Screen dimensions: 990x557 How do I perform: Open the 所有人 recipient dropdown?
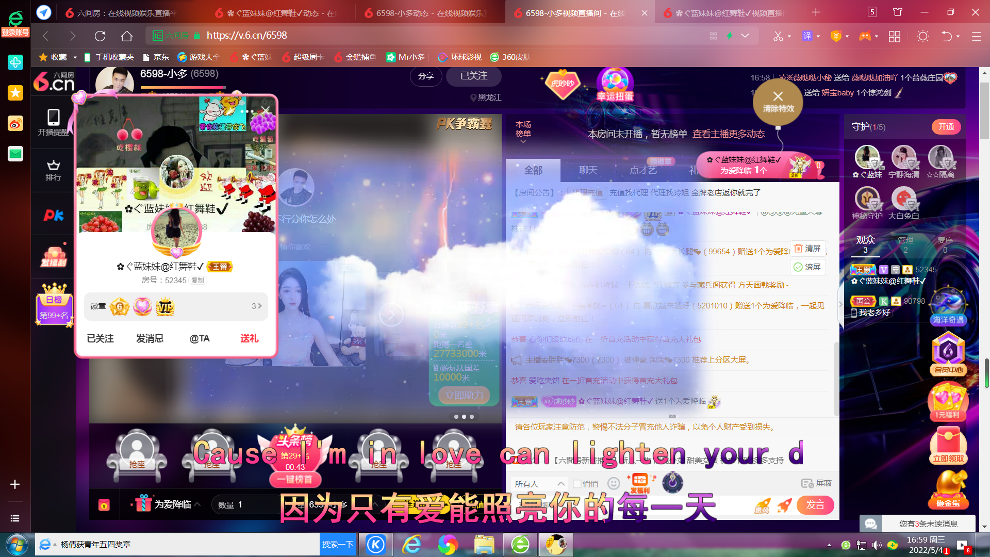pyautogui.click(x=539, y=484)
